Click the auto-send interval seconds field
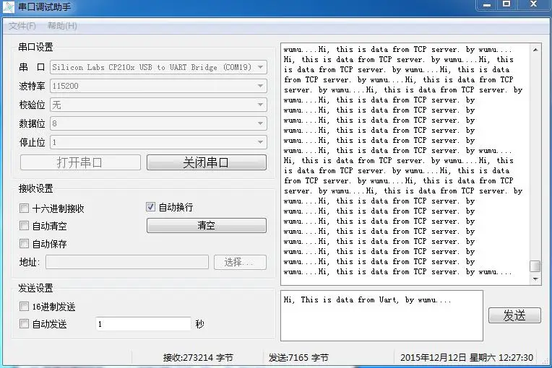552x368 pixels. (143, 324)
